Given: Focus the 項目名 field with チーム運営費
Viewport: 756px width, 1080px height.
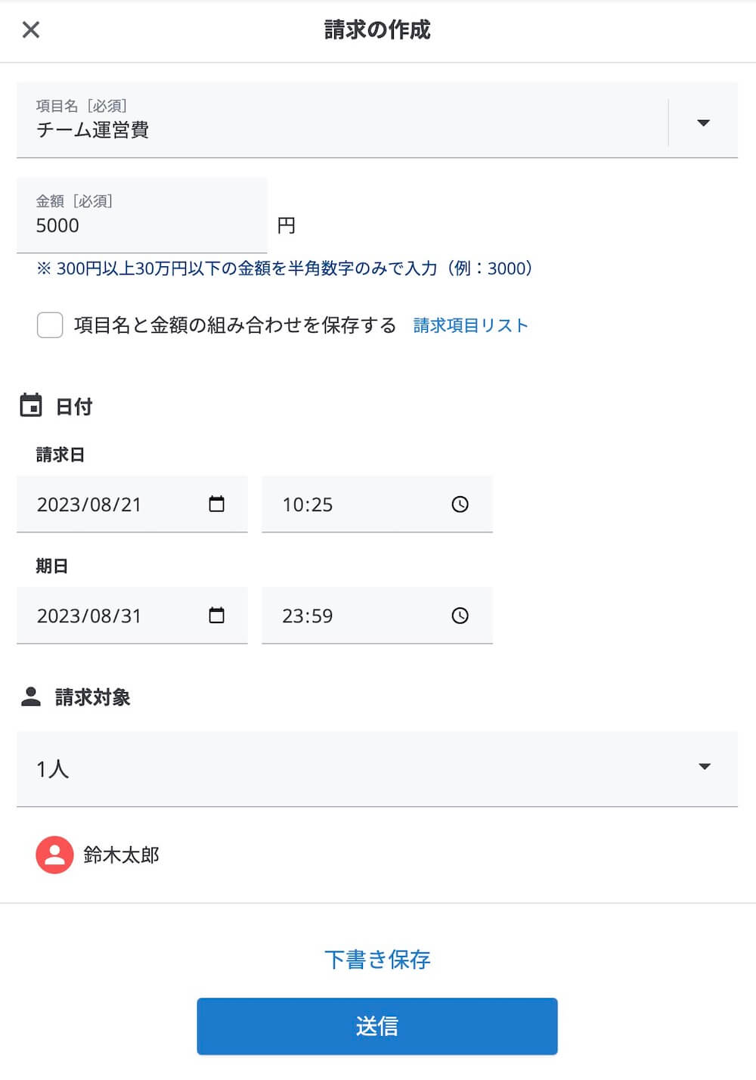Looking at the screenshot, I should pyautogui.click(x=342, y=120).
